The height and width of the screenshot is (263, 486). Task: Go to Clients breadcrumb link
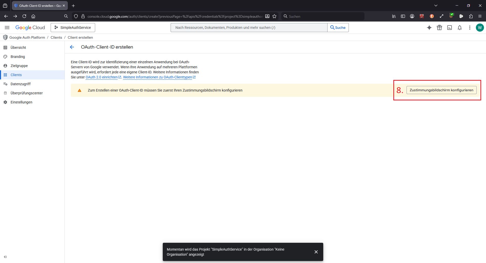point(56,37)
